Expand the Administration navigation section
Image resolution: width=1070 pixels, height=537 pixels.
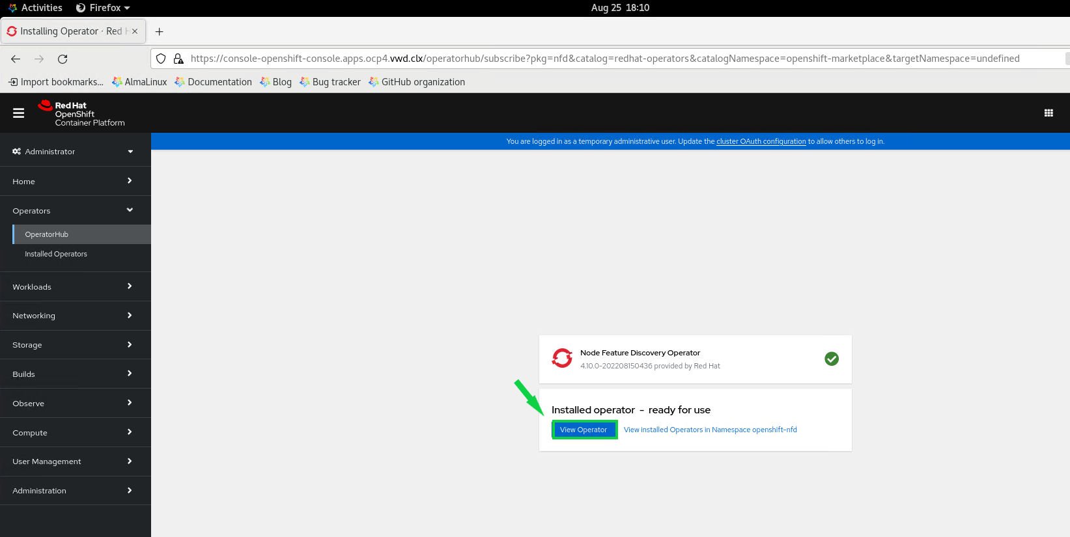click(76, 491)
